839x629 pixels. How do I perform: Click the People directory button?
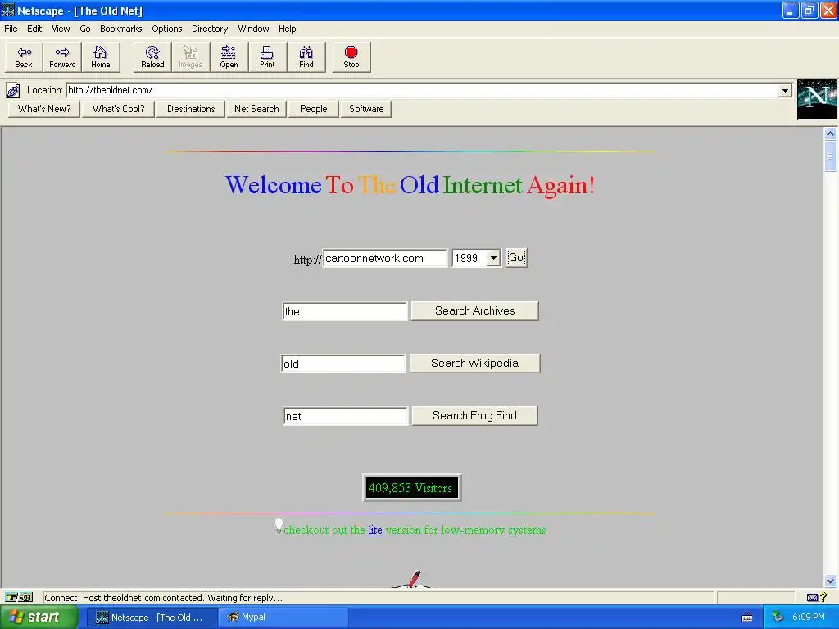pyautogui.click(x=314, y=109)
